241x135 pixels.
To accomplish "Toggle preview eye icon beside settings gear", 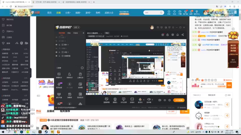I will (164, 100).
